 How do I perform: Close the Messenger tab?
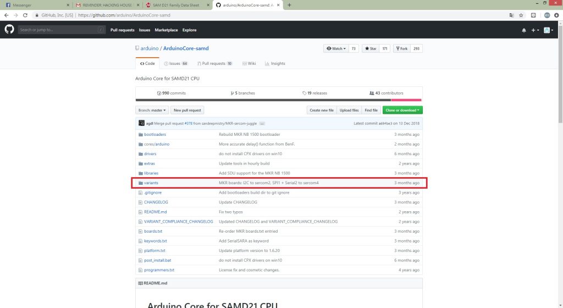coord(68,5)
